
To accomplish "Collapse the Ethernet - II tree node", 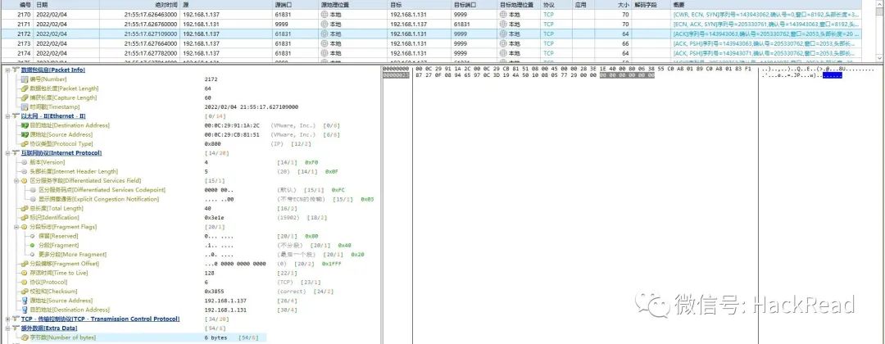I will tap(7, 116).
